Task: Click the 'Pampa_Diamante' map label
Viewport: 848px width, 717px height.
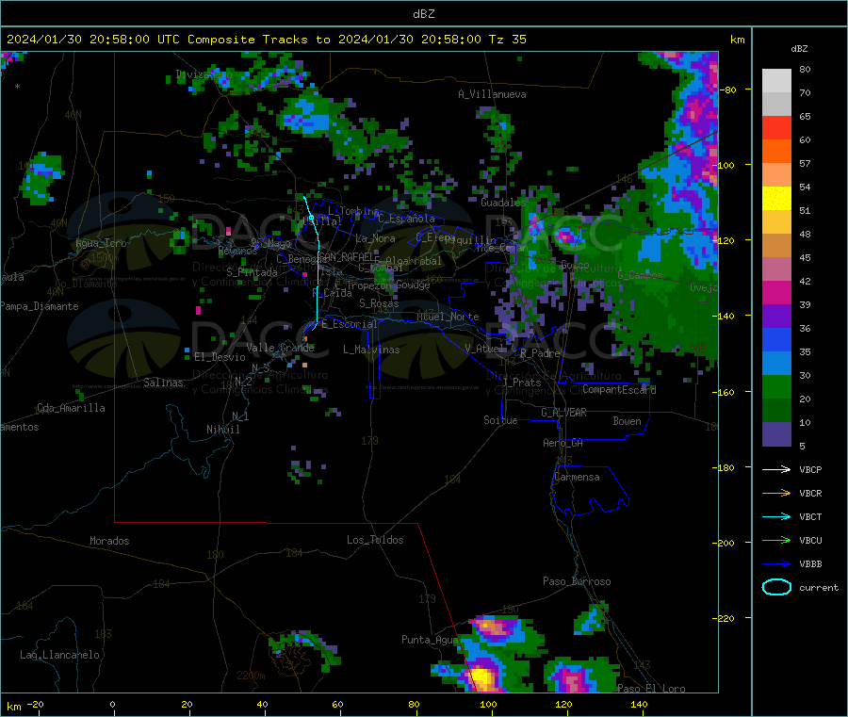Action: click(x=40, y=306)
